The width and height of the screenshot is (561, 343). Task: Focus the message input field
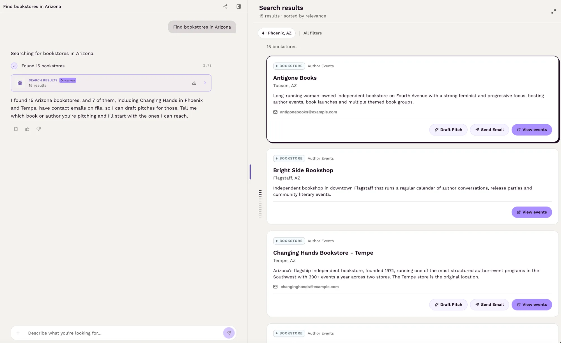(x=123, y=333)
